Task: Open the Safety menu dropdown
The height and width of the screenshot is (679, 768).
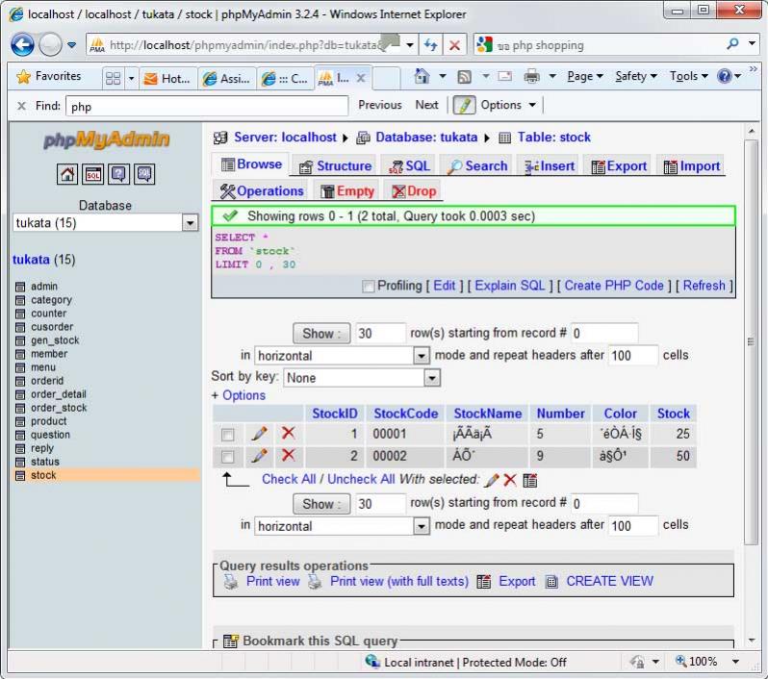Action: [x=636, y=76]
